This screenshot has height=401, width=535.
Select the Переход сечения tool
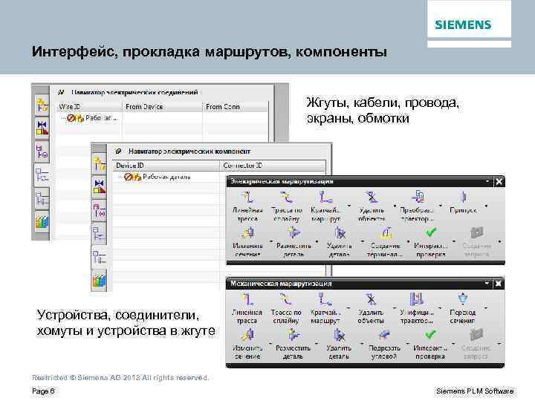[462, 309]
